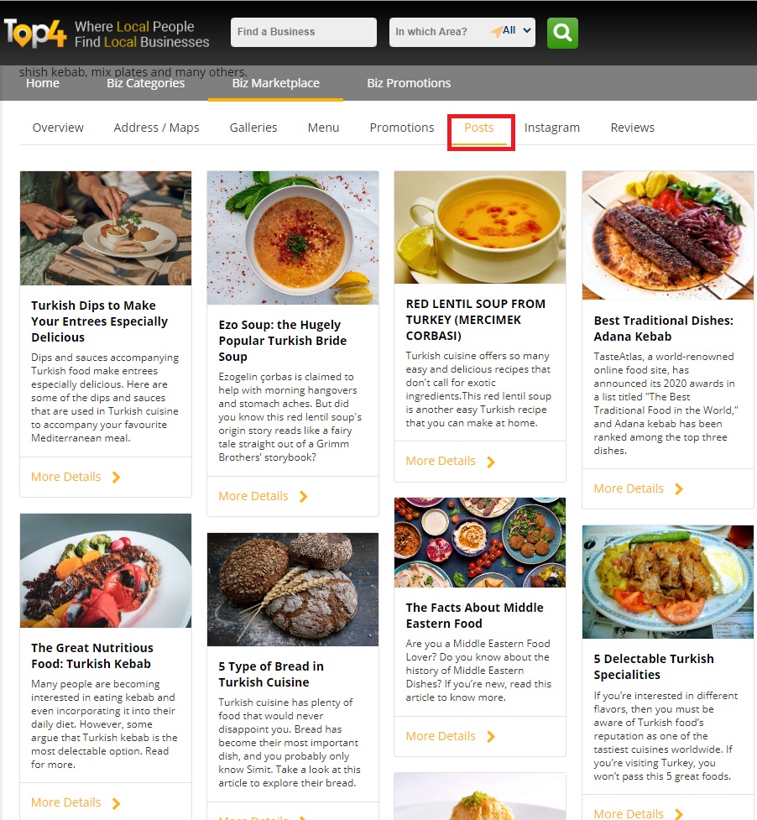Open Best Traditional Dishes: Adana Kebab title
This screenshot has width=757, height=820.
click(663, 328)
